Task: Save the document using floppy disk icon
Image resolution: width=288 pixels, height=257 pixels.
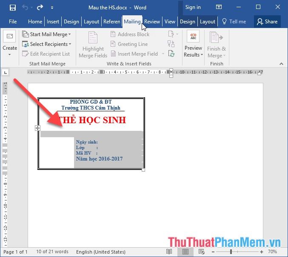Action: [13, 8]
